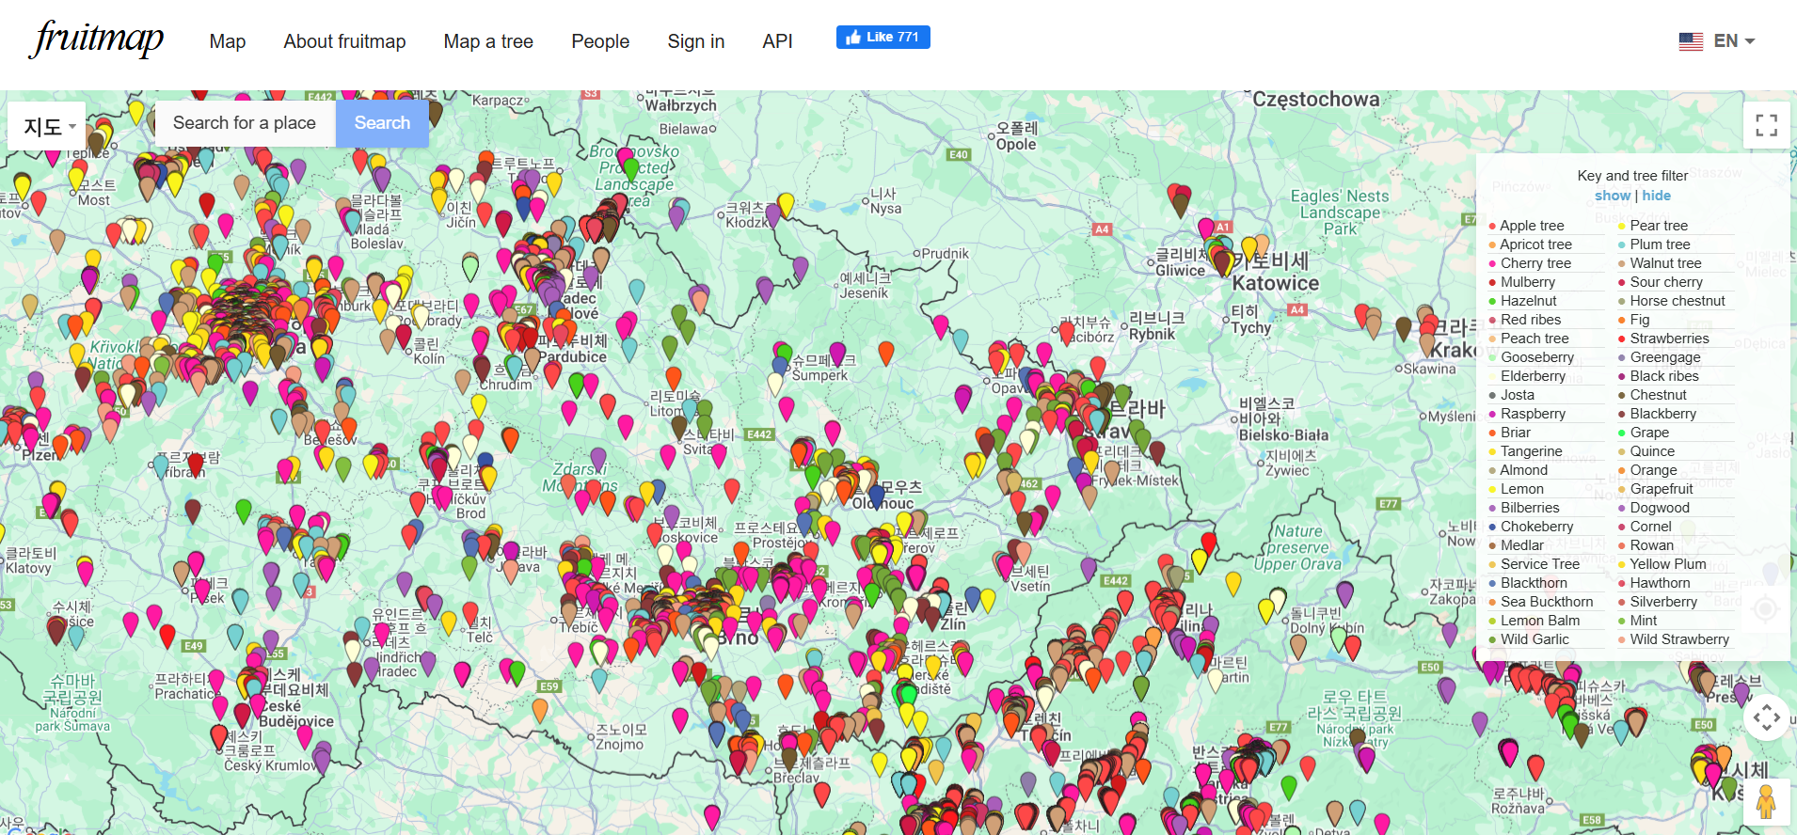Image resolution: width=1797 pixels, height=835 pixels.
Task: Filter by Hazelnut
Action: [x=1528, y=301]
